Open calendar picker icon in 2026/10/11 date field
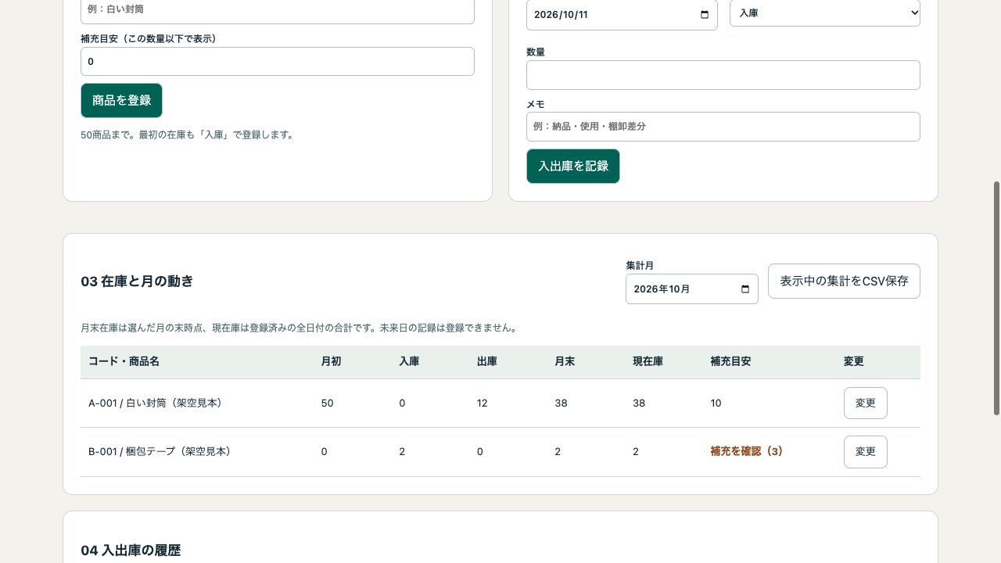The width and height of the screenshot is (1001, 563). click(705, 15)
